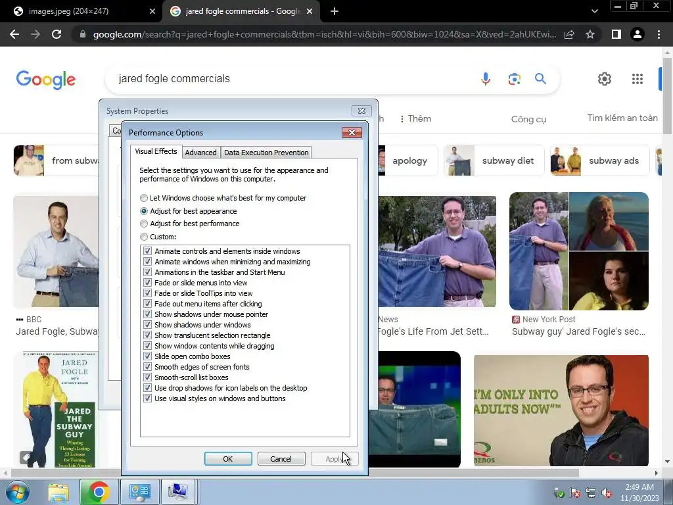Open the BBC Jared Fogle image
Viewport: 673px width, 505px height.
click(x=57, y=252)
